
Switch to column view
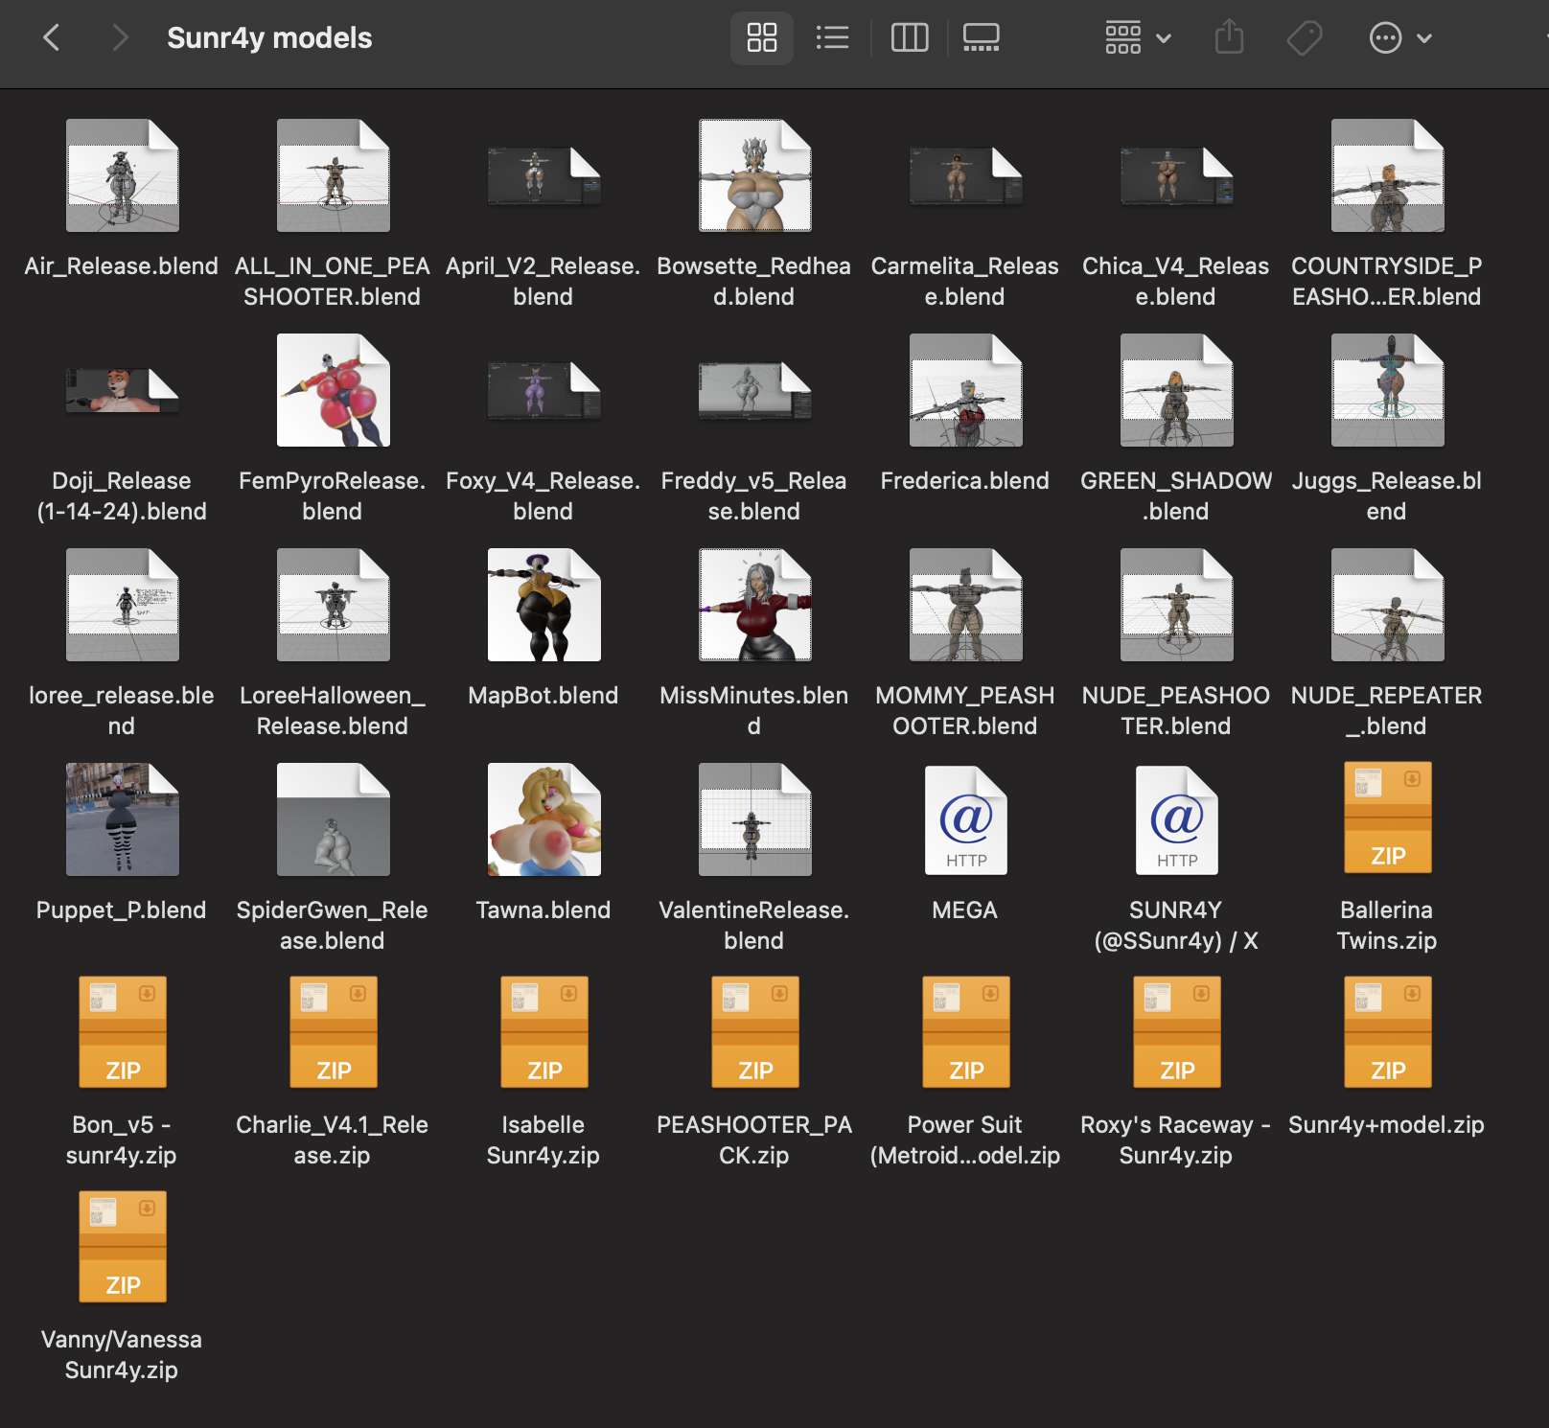click(910, 38)
